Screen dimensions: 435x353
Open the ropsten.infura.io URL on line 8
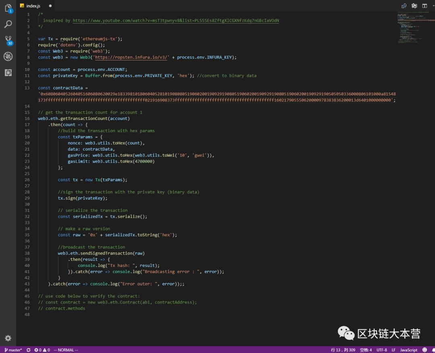131,58
